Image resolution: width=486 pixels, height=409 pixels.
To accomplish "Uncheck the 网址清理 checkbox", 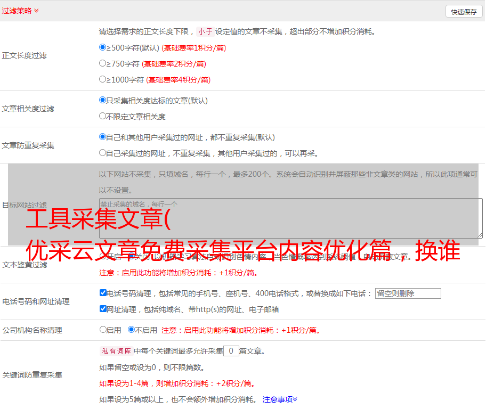I will [103, 309].
